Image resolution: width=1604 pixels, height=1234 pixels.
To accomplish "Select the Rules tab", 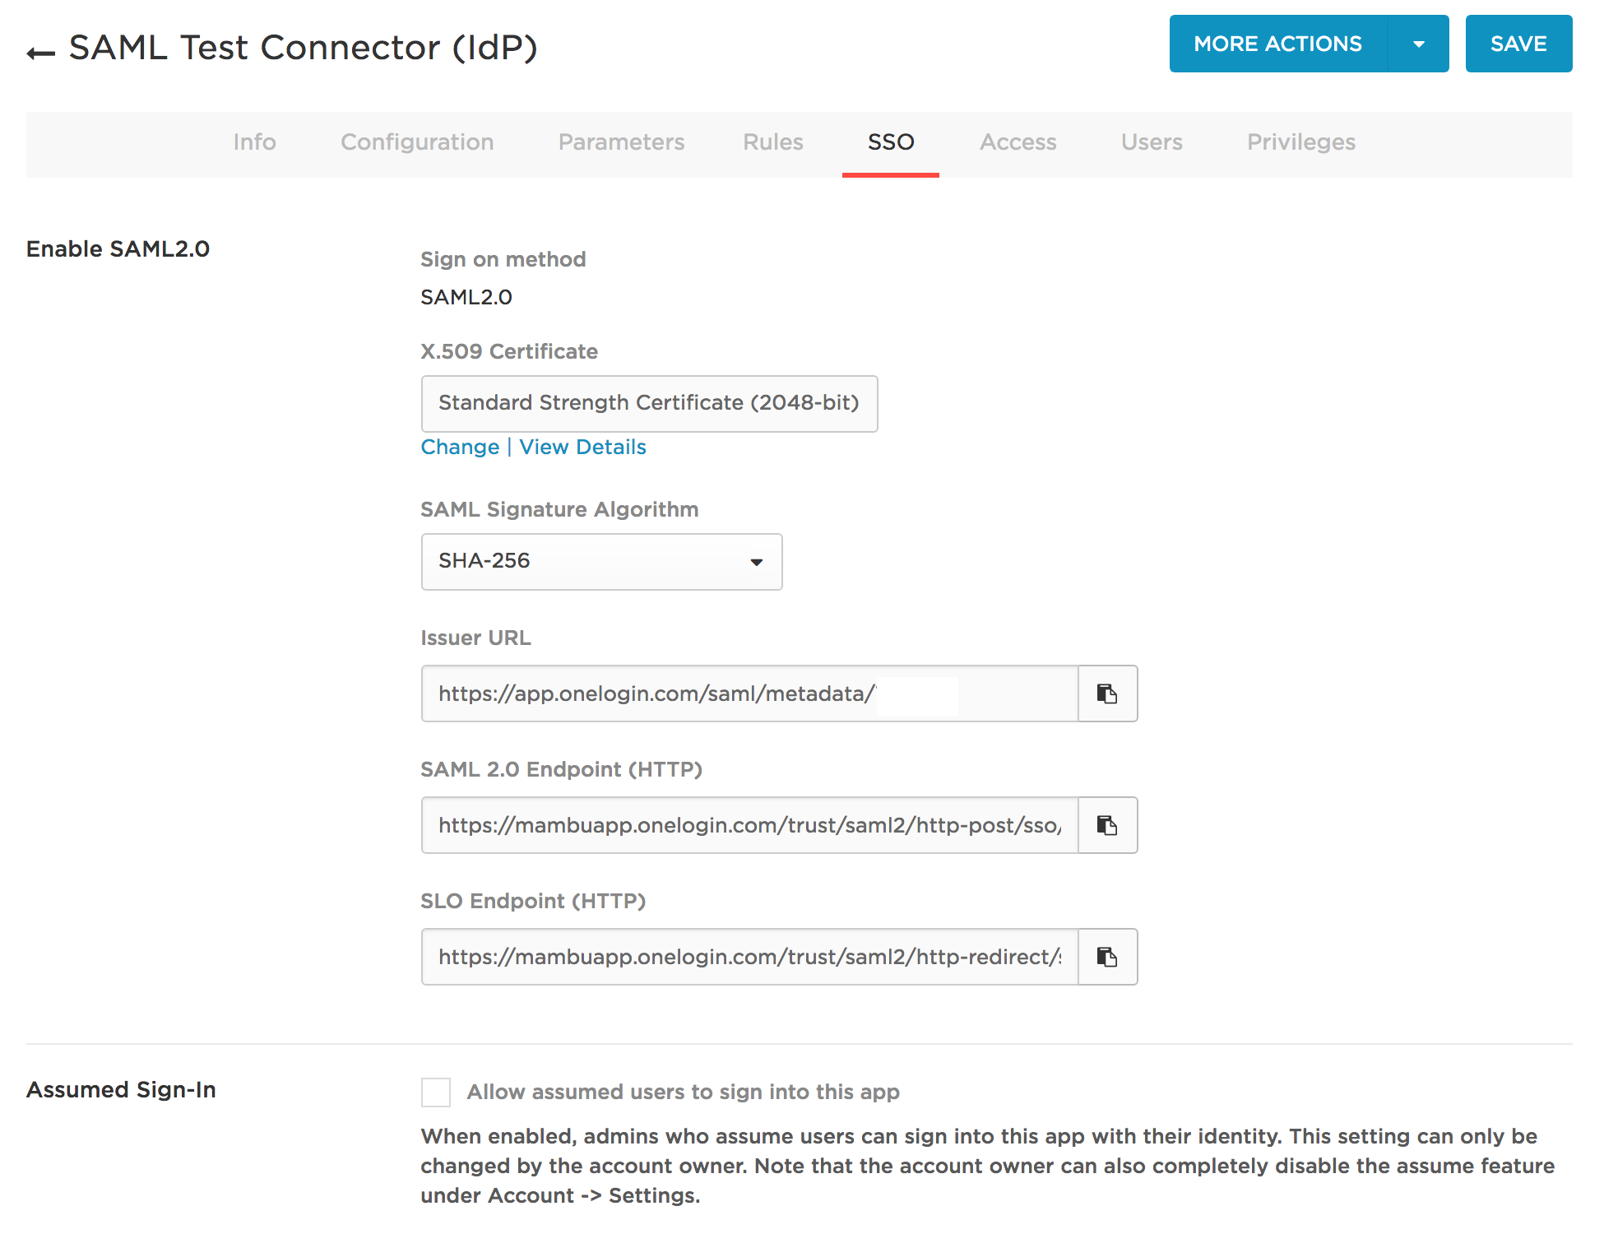I will pyautogui.click(x=772, y=142).
